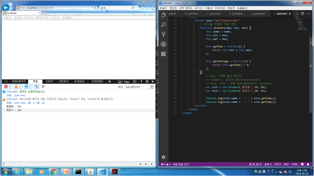The image size is (314, 176).
Task: Open the F12 console toggle icon
Action: [135, 82]
